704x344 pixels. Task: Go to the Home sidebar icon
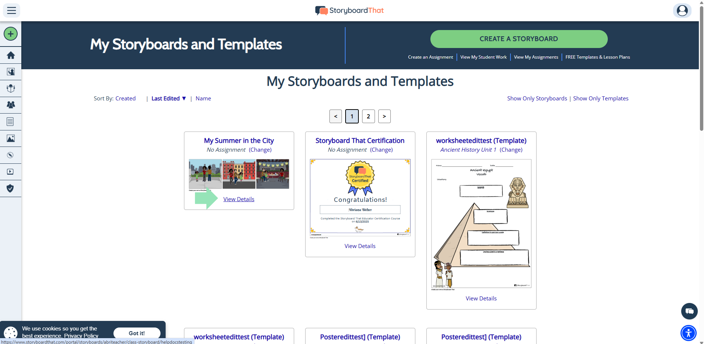click(x=11, y=55)
